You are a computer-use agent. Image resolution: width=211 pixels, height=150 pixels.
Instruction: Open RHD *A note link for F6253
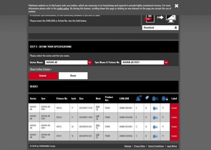pyautogui.click(x=98, y=108)
